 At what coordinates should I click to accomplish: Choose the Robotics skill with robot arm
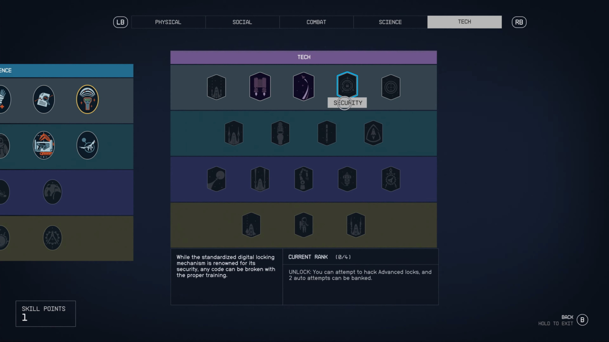pos(304,179)
